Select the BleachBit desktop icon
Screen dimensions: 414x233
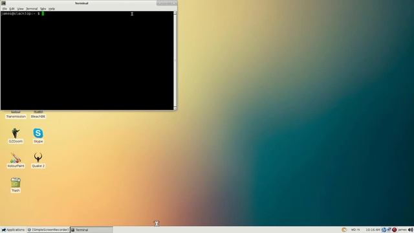point(38,115)
